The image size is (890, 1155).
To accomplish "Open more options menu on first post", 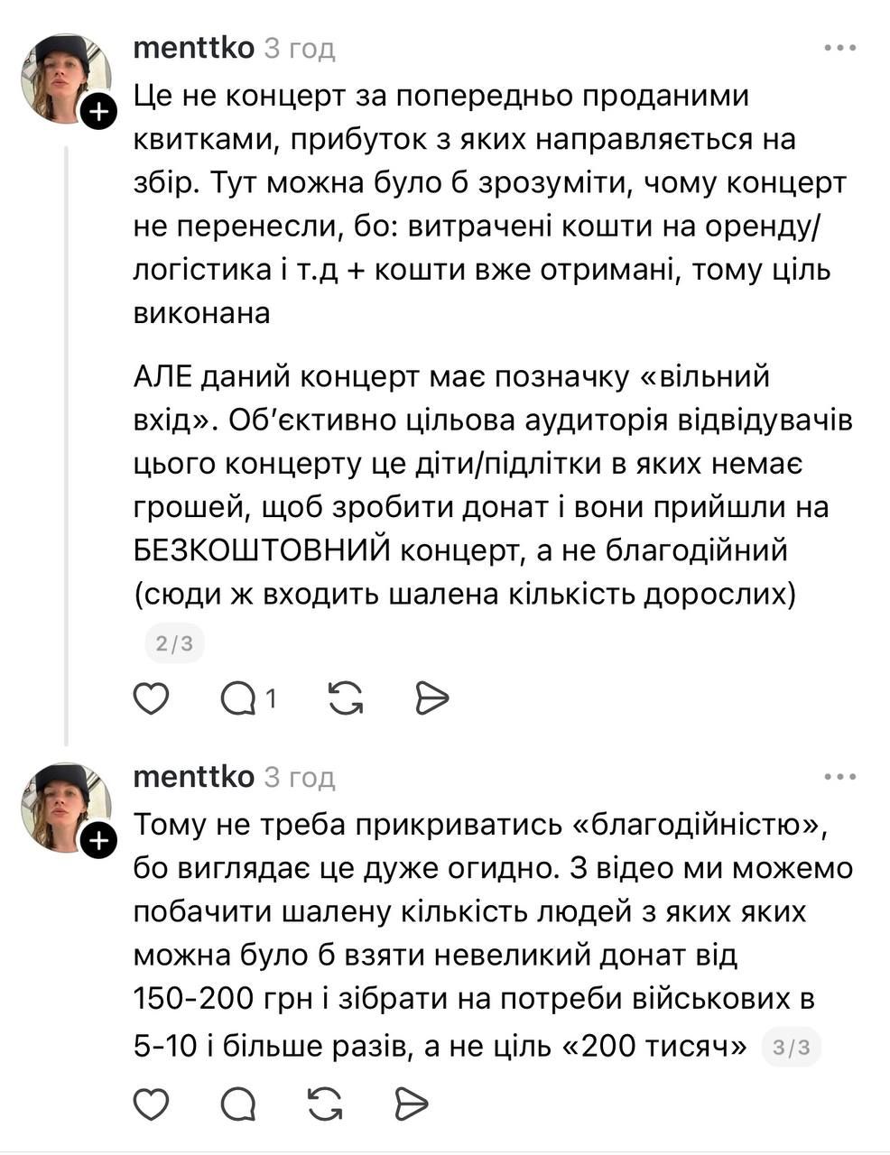I will [839, 48].
